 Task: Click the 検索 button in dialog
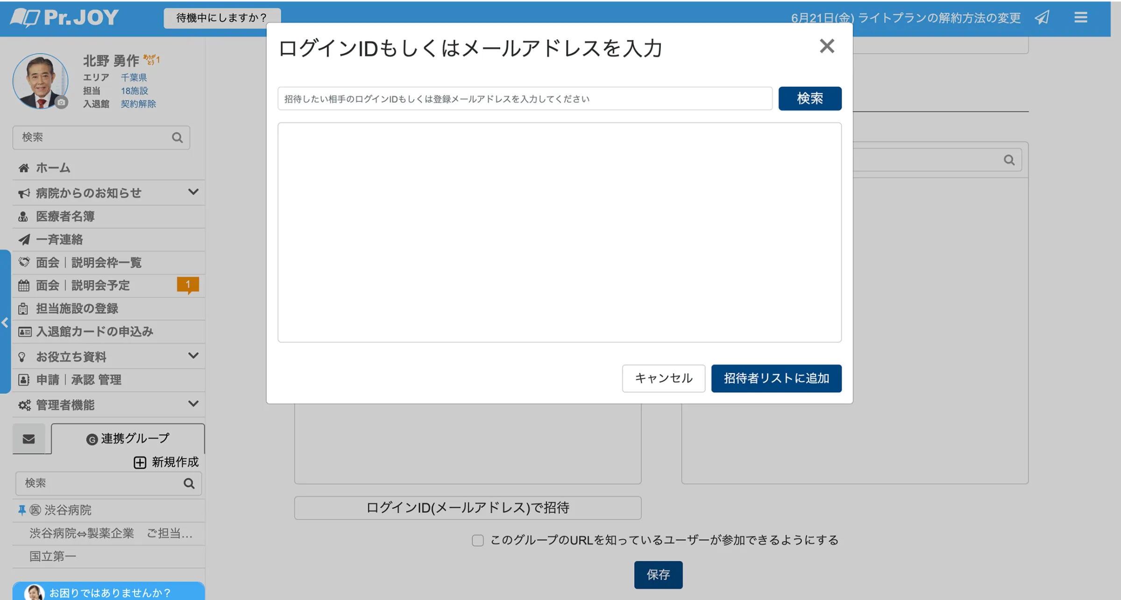(x=809, y=99)
